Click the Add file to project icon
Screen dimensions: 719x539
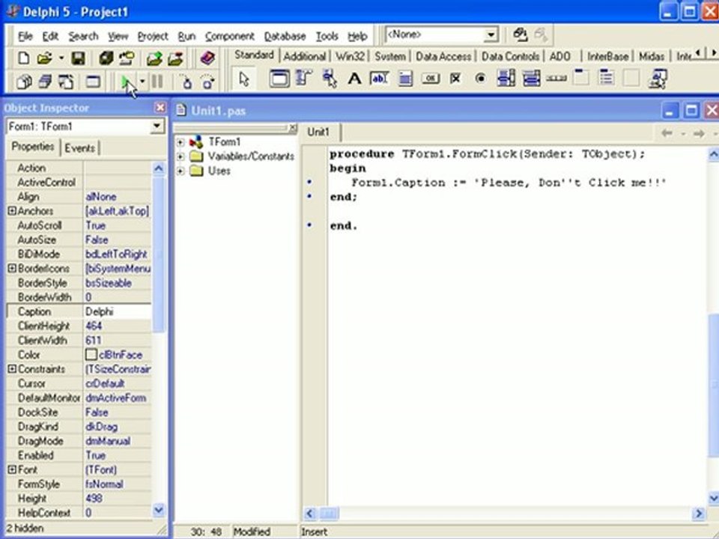154,58
